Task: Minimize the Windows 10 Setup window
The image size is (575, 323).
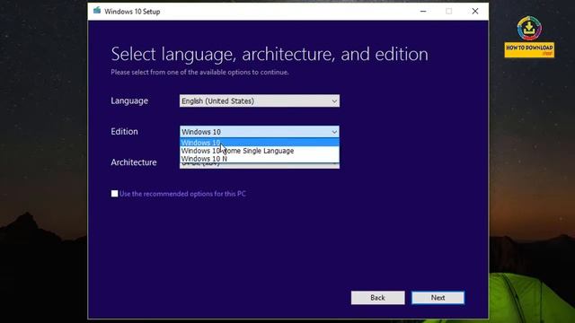Action: (x=423, y=12)
